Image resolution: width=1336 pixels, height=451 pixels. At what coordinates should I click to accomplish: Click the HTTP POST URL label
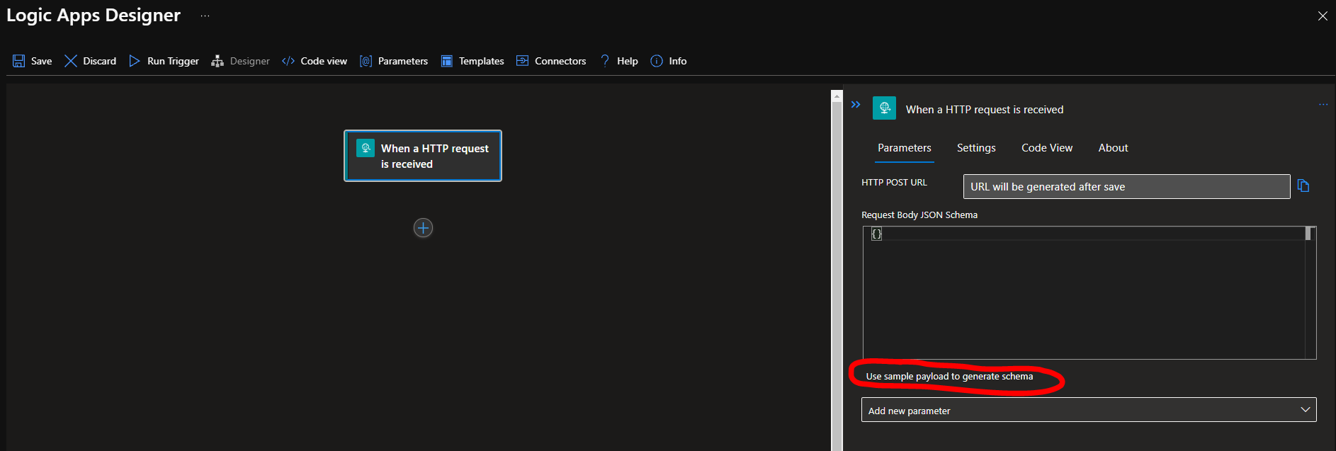[894, 183]
